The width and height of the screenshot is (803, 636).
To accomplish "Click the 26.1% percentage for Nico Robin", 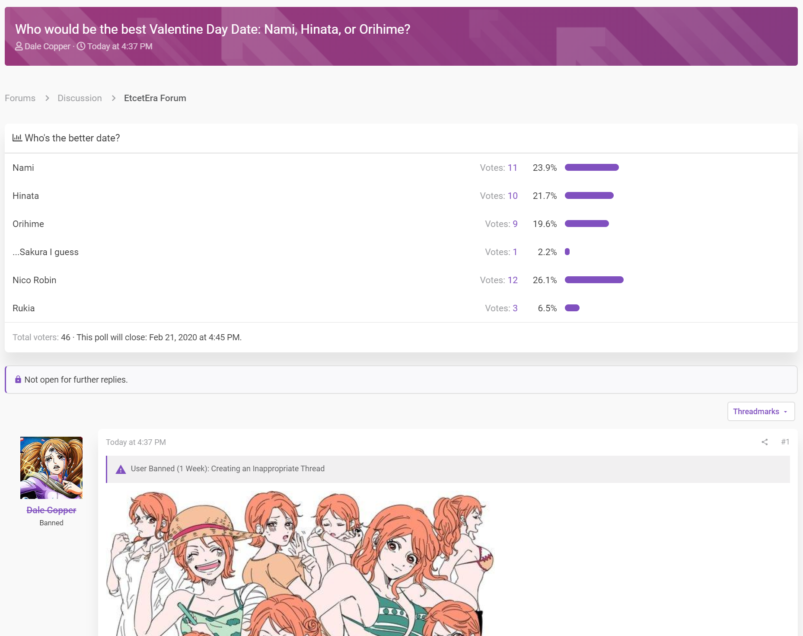I will [x=545, y=280].
